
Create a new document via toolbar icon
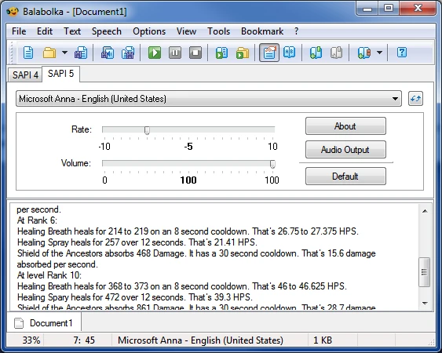click(28, 53)
